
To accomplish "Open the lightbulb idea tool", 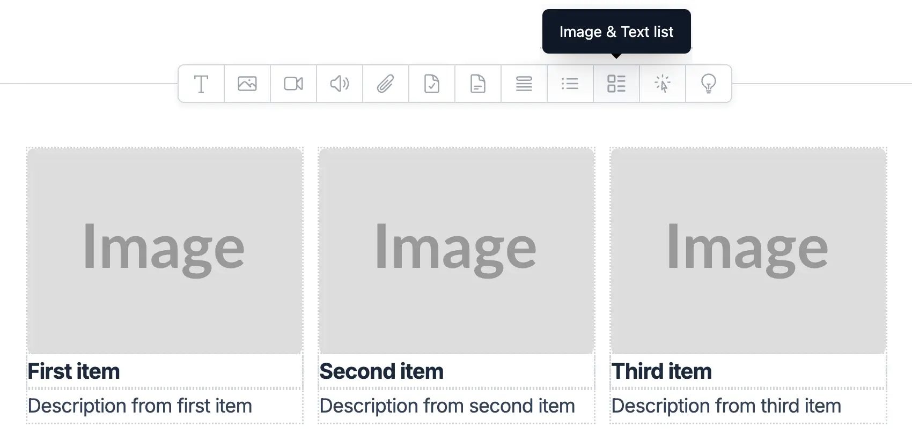I will click(x=708, y=84).
